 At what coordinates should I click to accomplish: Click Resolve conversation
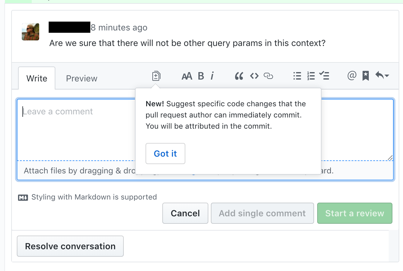(x=70, y=246)
